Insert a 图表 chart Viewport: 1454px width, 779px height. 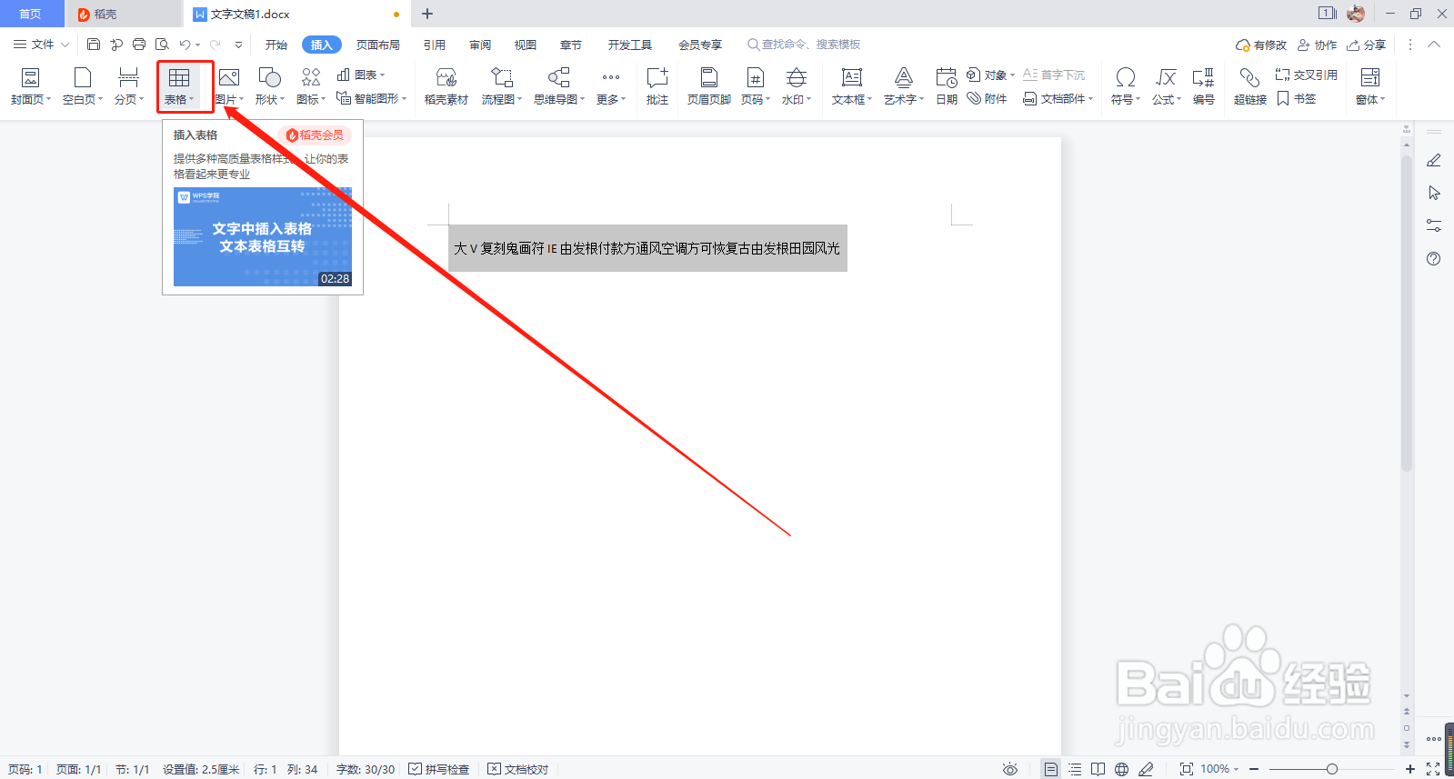pos(361,75)
